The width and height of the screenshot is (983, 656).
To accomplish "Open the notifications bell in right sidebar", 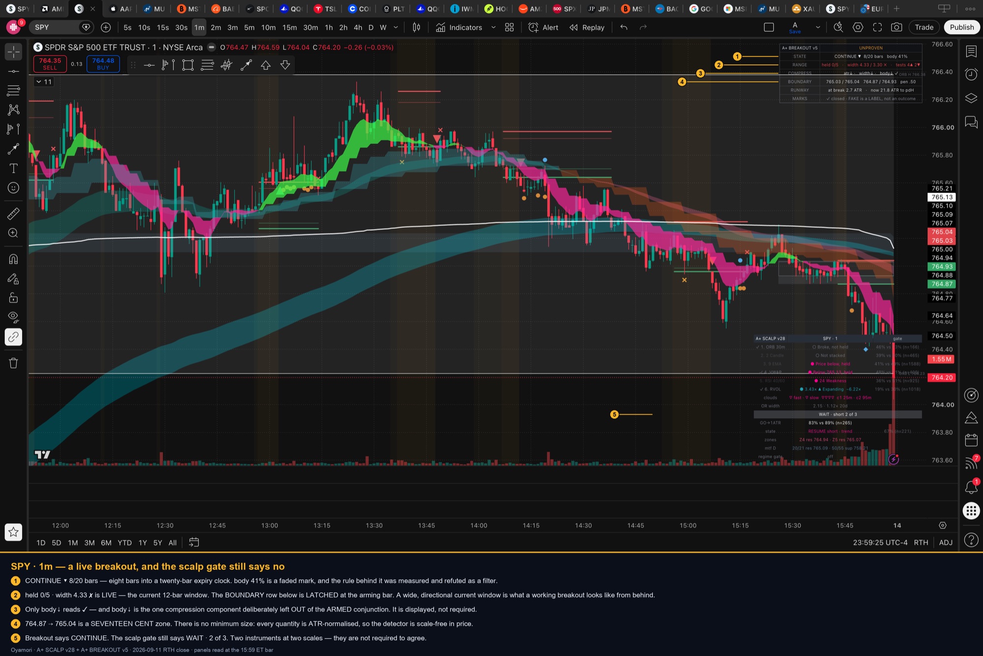I will (x=971, y=487).
